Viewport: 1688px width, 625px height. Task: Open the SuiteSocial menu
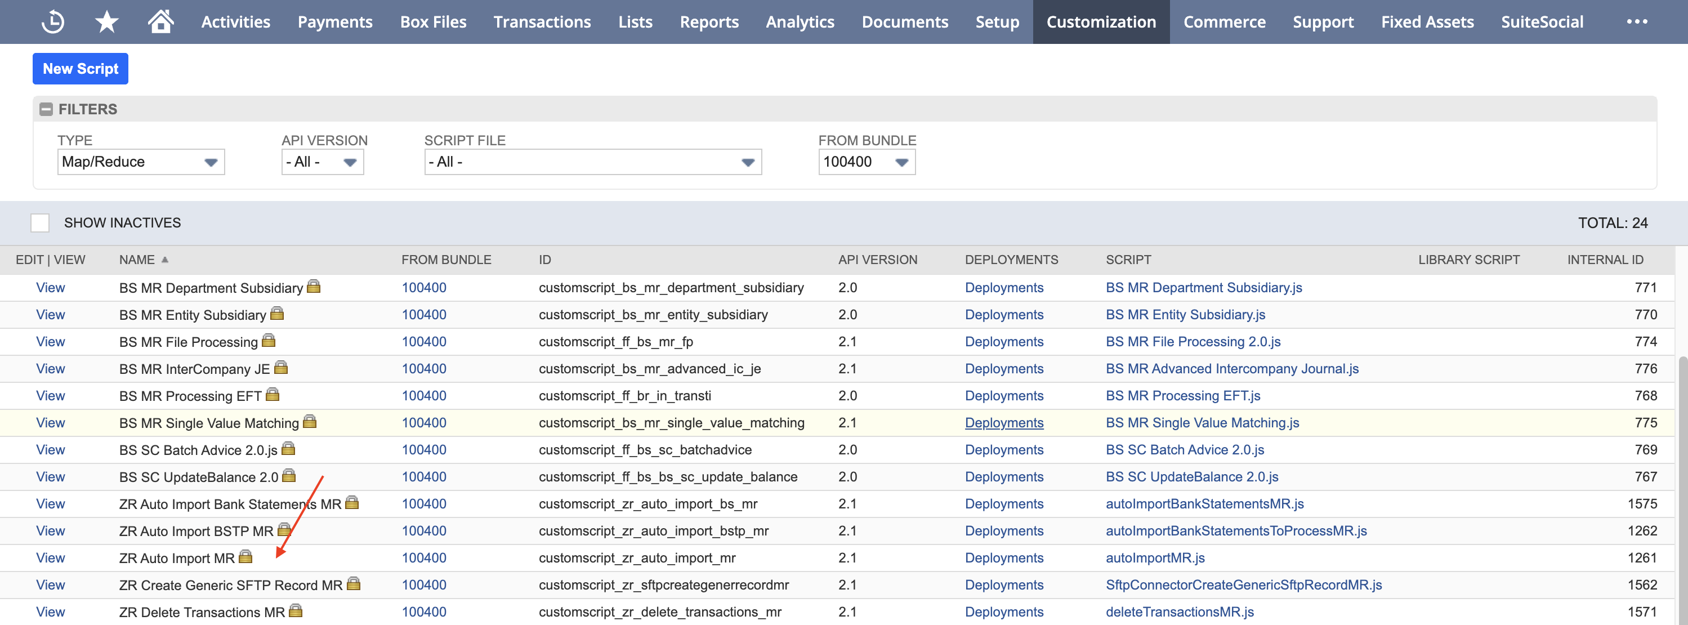(x=1542, y=21)
